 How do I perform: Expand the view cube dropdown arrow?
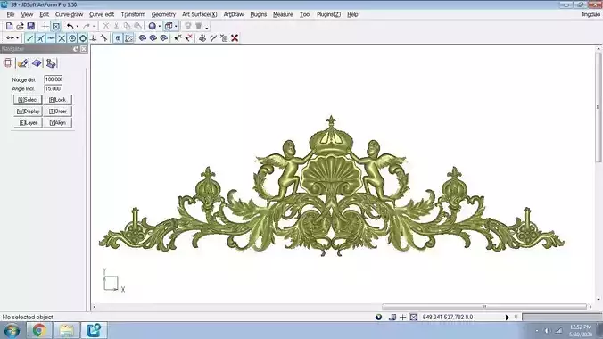(176, 27)
